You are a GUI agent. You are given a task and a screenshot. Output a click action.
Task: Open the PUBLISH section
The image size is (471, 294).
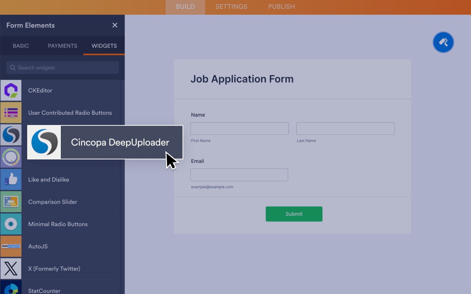pos(281,7)
